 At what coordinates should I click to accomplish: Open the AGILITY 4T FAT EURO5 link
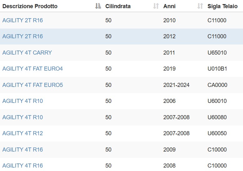click(33, 85)
